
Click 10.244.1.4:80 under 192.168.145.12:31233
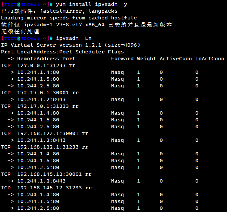[x=38, y=195]
